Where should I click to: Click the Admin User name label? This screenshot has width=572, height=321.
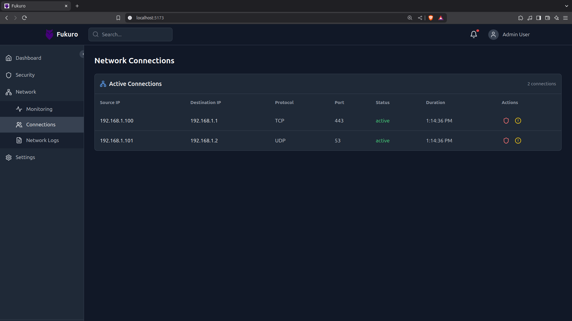[x=516, y=34]
